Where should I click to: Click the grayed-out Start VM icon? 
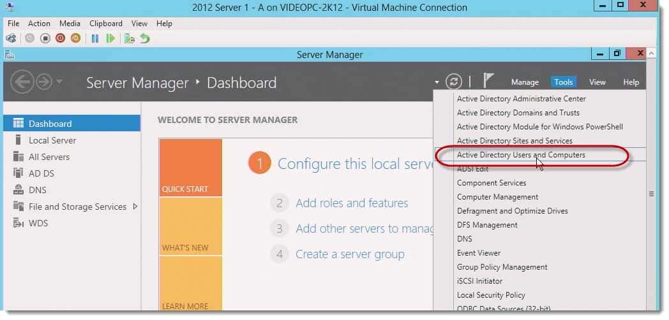(29, 38)
